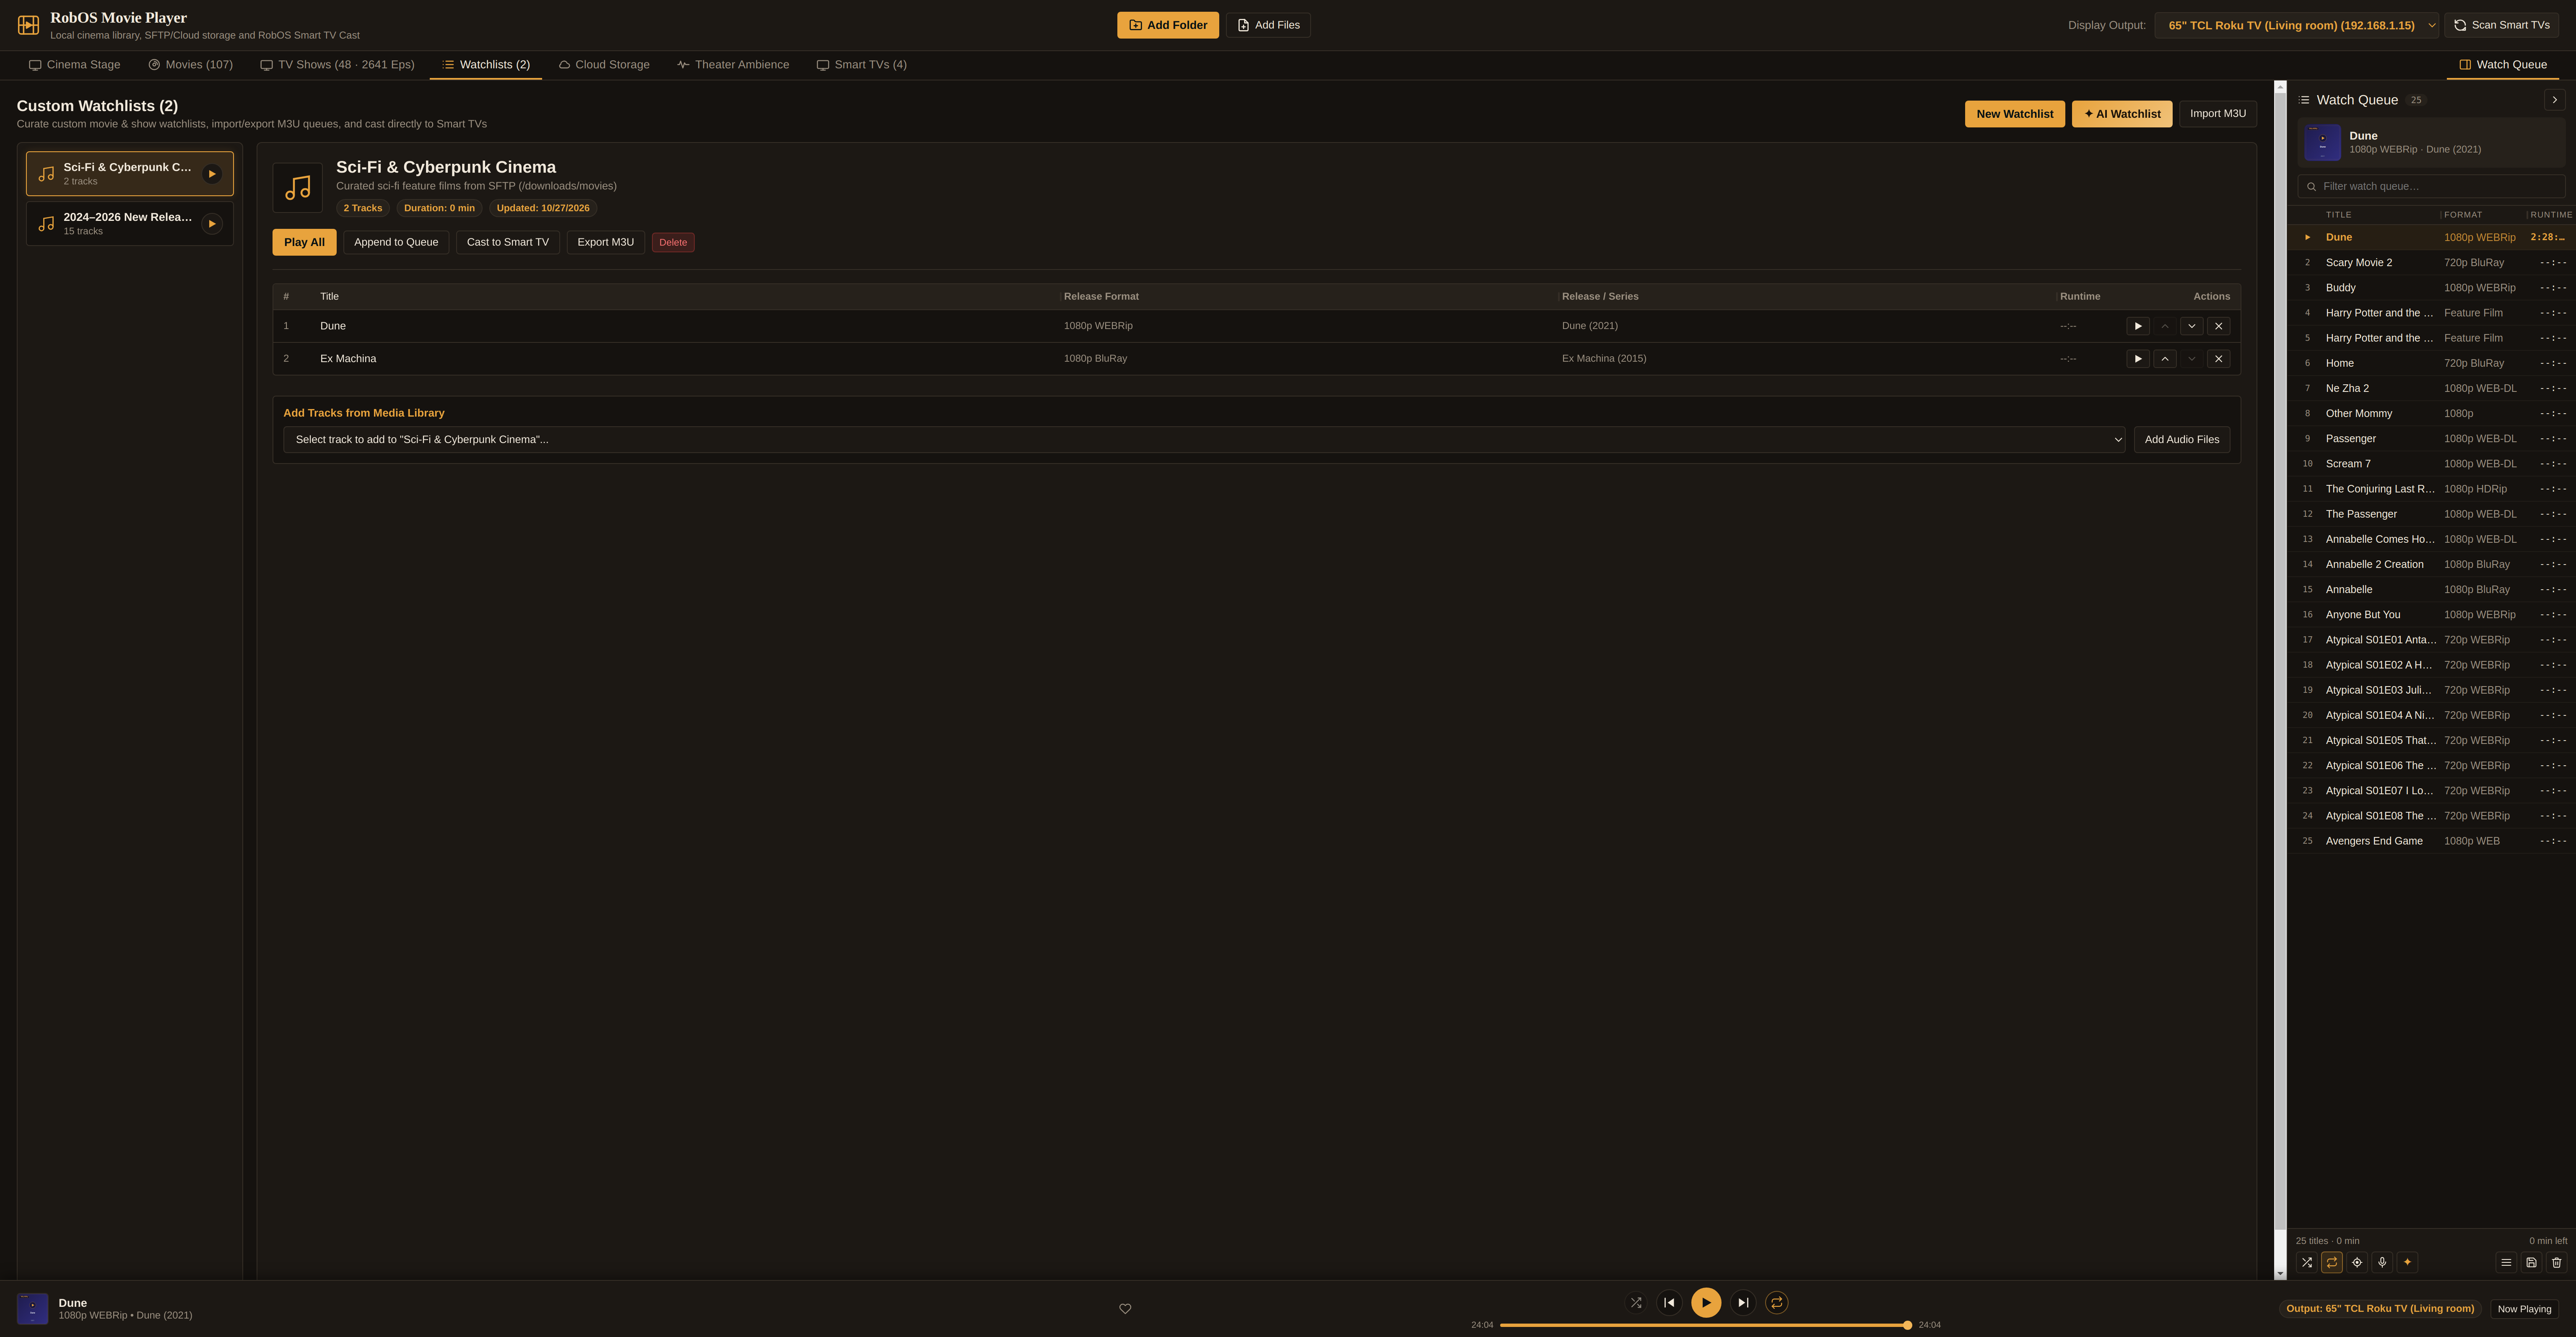2576x1337 pixels.
Task: Open the TV Shows tab
Action: click(x=337, y=65)
